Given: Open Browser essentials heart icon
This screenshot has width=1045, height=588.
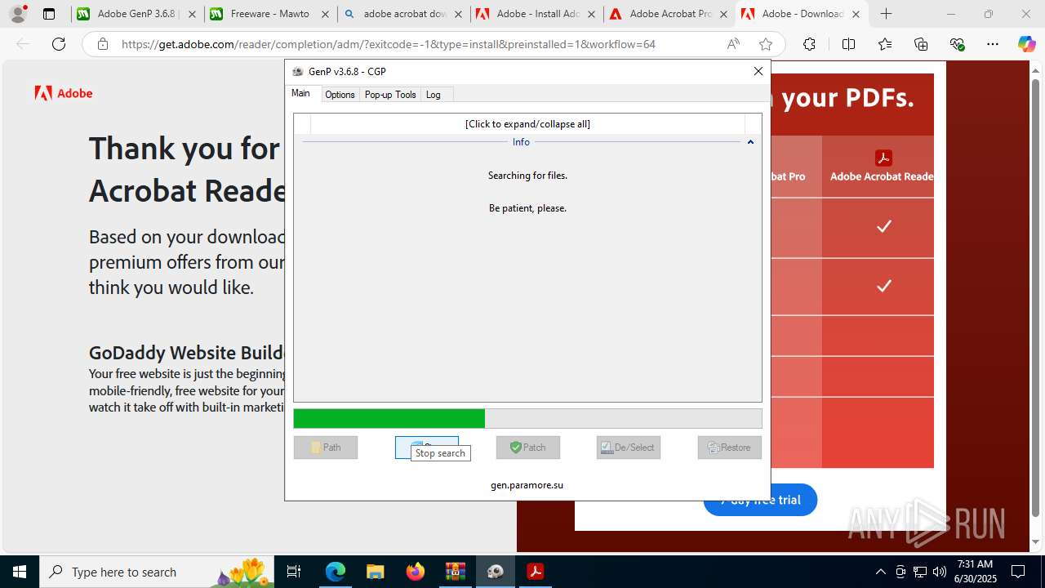Looking at the screenshot, I should [x=957, y=44].
